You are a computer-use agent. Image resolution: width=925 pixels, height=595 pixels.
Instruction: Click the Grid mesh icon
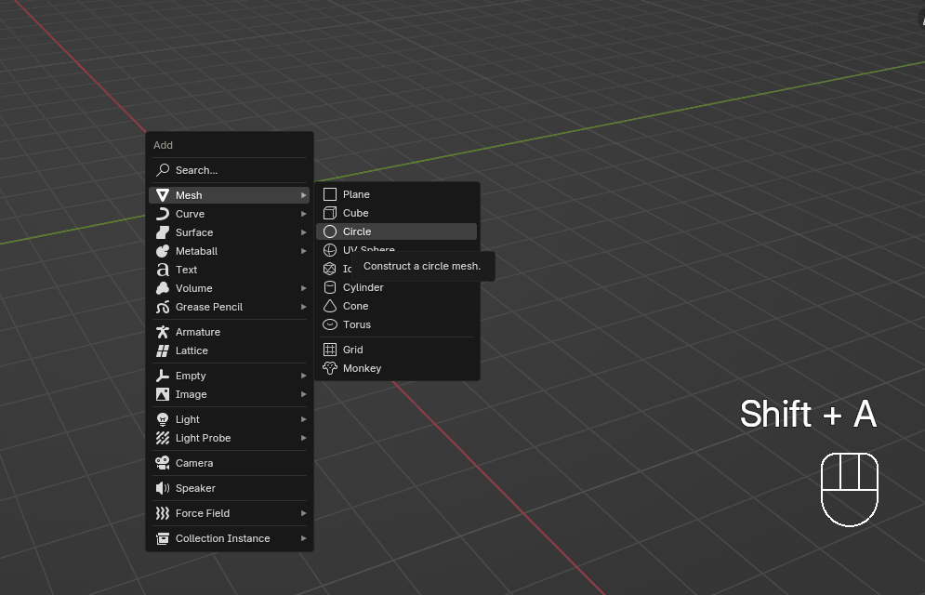tap(330, 350)
